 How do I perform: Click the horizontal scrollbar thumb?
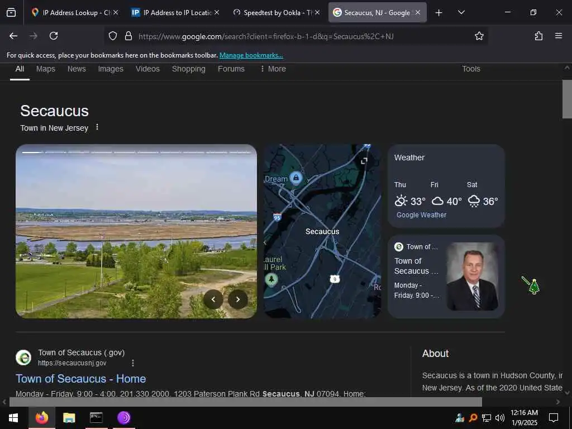pos(246,402)
